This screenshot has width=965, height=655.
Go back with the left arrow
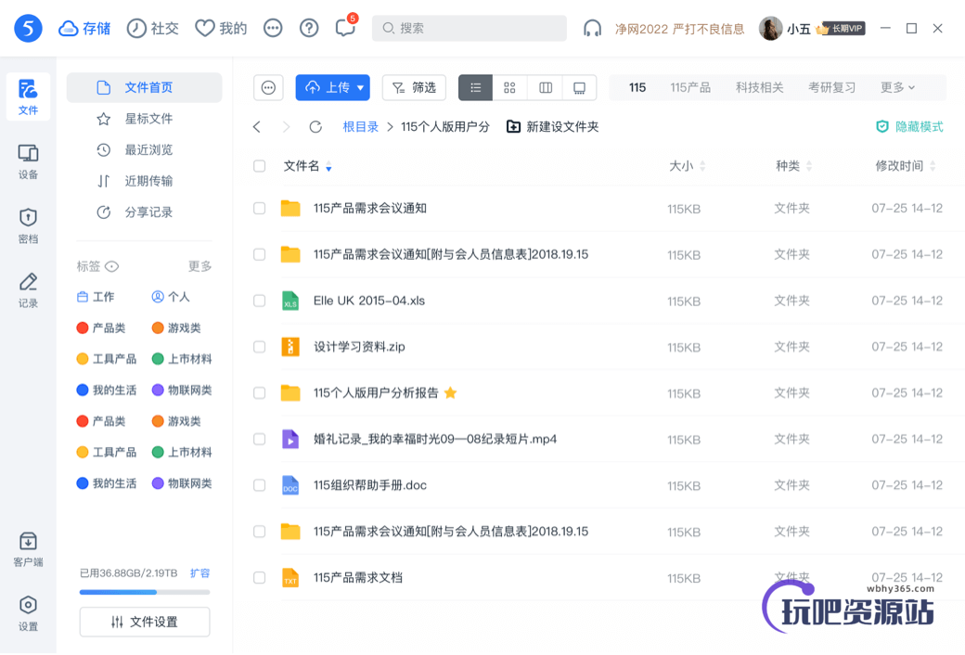(x=257, y=127)
